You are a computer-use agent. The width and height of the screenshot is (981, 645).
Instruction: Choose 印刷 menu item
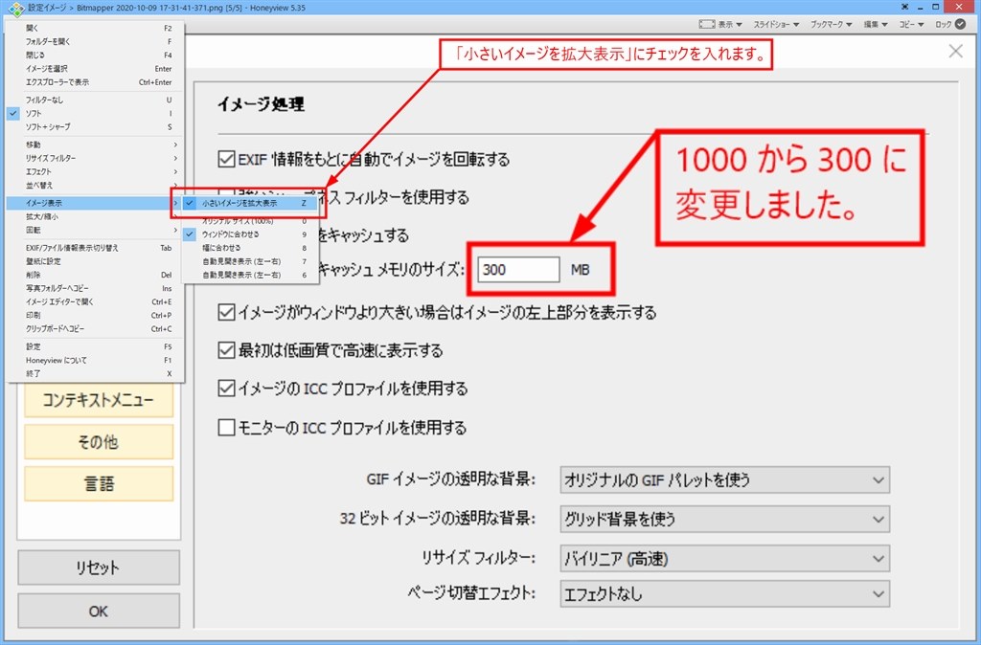[x=95, y=315]
